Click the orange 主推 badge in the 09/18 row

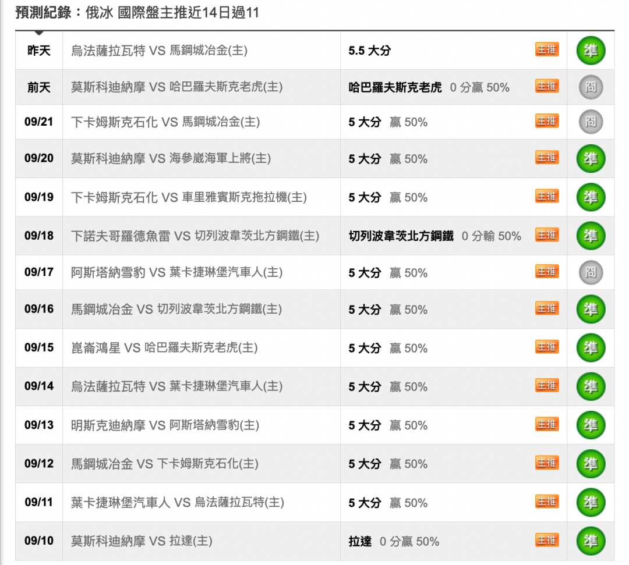point(547,234)
